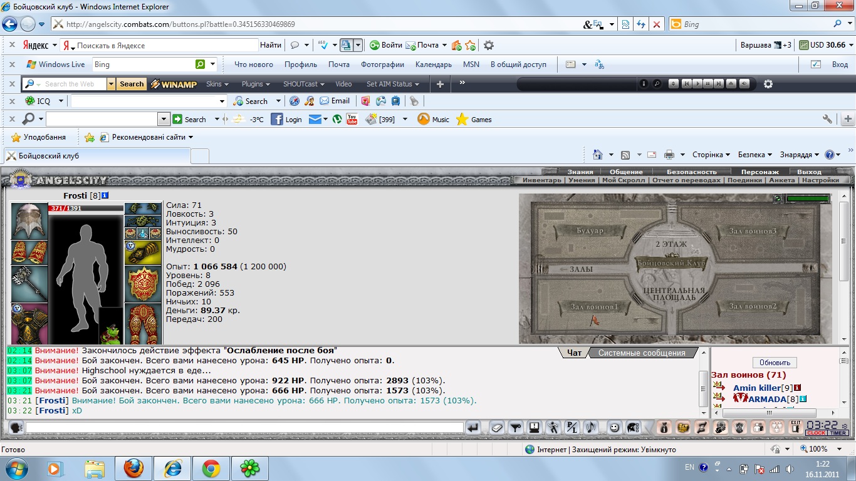Toggle the Winamp toolbar mute speaker button
Image resolution: width=856 pixels, height=481 pixels.
click(x=744, y=84)
